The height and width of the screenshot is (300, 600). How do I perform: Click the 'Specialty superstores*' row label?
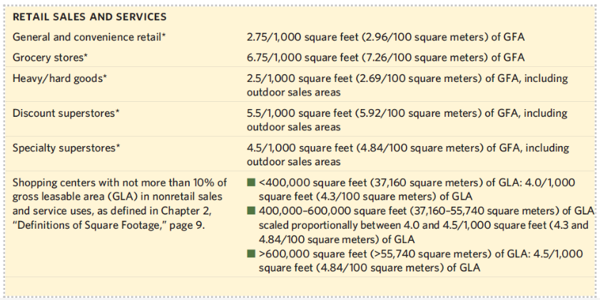point(66,148)
